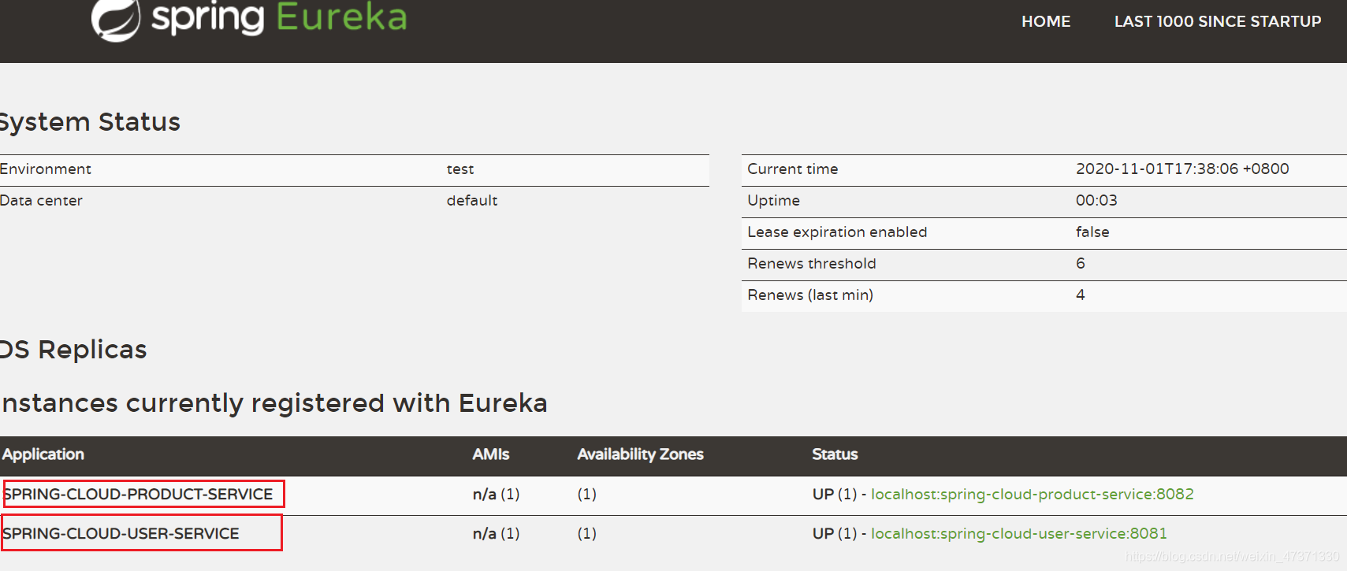Select the uptime value 00:03
Image resolution: width=1347 pixels, height=571 pixels.
(x=1096, y=200)
